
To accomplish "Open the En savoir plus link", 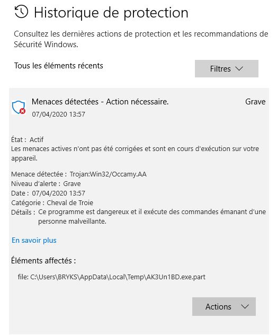I will pyautogui.click(x=34, y=240).
